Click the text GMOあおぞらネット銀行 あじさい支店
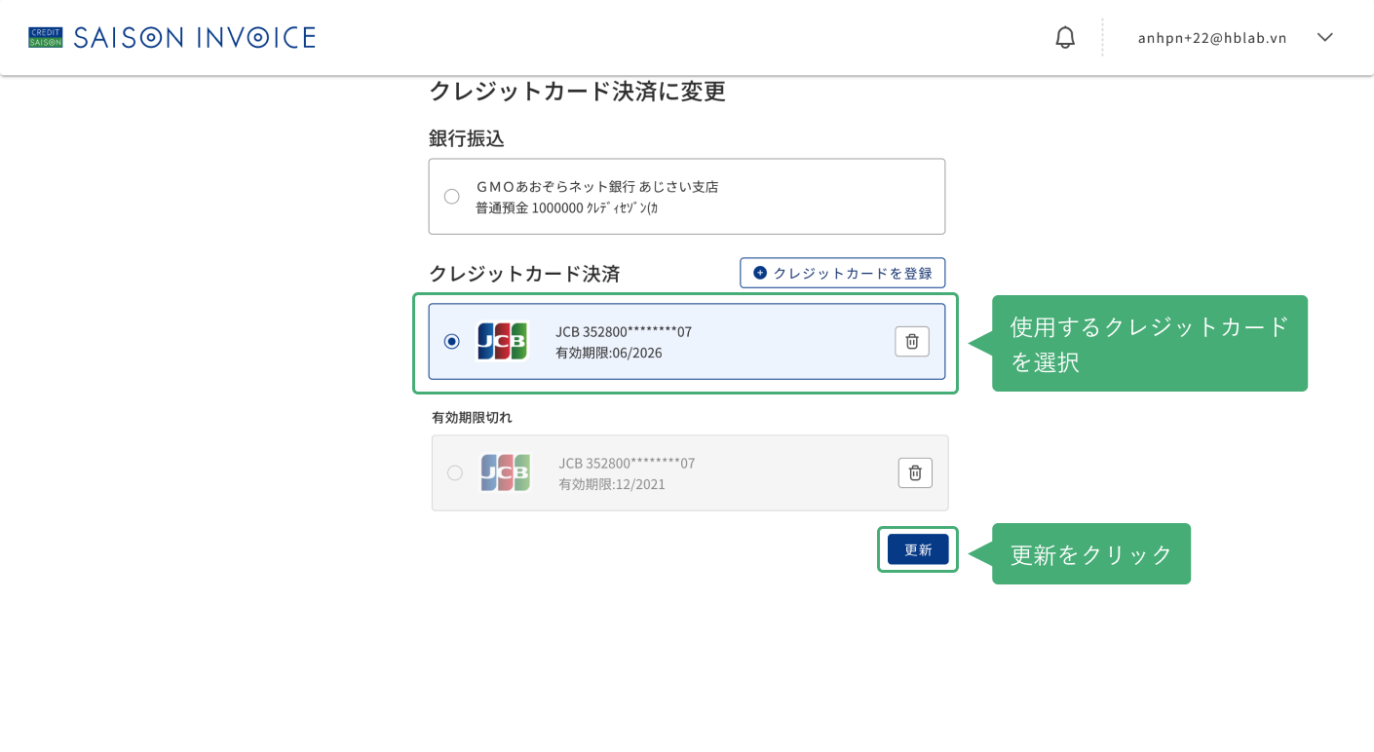Viewport: 1374px width, 752px height. coord(597,186)
